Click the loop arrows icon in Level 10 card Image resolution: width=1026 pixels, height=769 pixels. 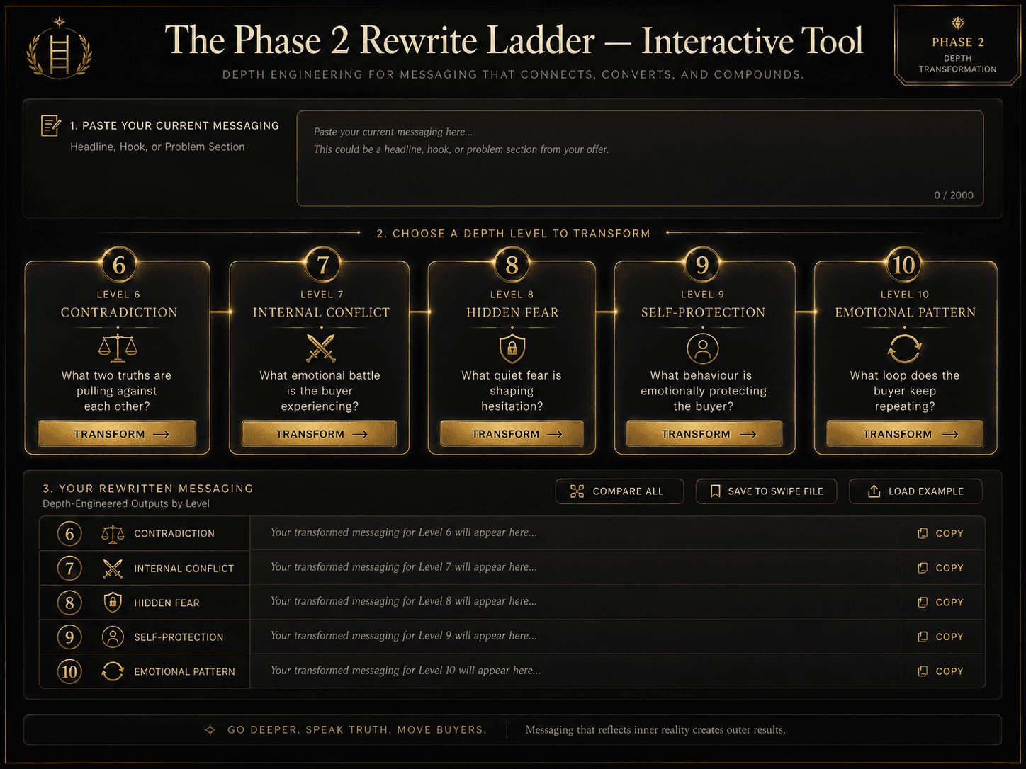click(x=905, y=348)
